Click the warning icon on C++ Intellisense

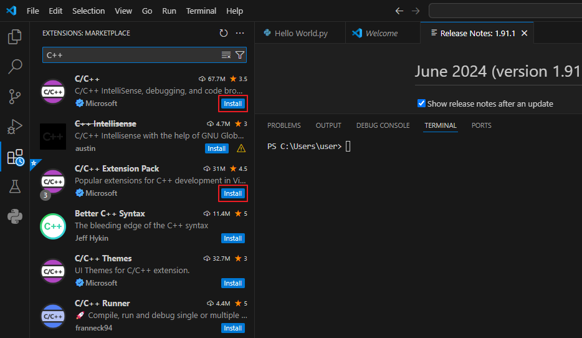click(x=241, y=148)
